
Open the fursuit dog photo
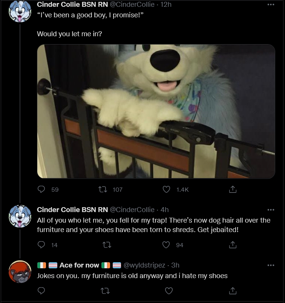click(x=156, y=111)
